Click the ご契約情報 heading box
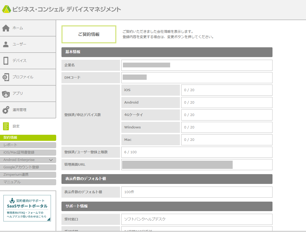The width and height of the screenshot is (306, 232). (x=89, y=34)
